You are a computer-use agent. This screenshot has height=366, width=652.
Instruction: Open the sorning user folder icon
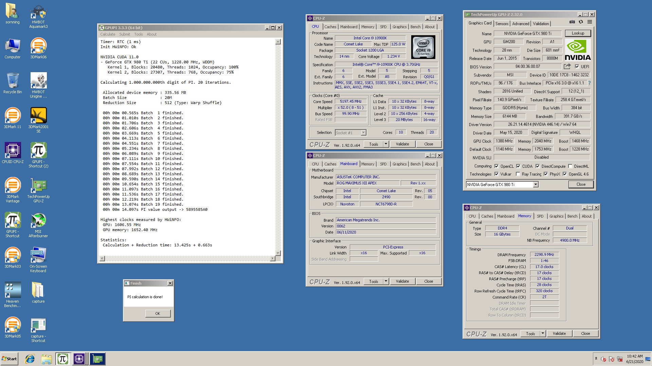tap(13, 14)
